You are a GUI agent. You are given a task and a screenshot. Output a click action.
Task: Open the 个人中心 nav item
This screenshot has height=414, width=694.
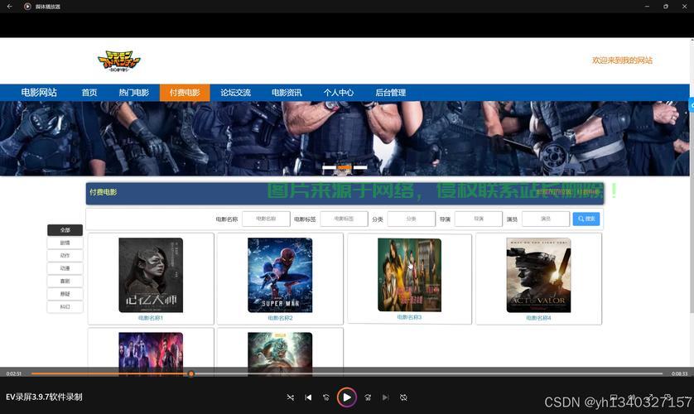click(338, 93)
